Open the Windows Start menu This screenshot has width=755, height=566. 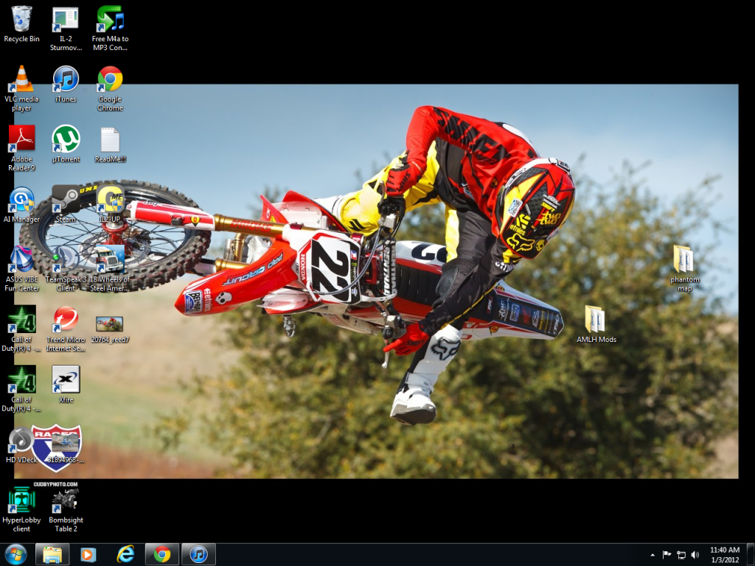coord(15,554)
